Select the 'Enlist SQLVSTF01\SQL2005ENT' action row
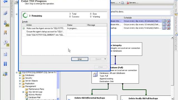Screen dimensions: 178x100 (x=64, y=35)
